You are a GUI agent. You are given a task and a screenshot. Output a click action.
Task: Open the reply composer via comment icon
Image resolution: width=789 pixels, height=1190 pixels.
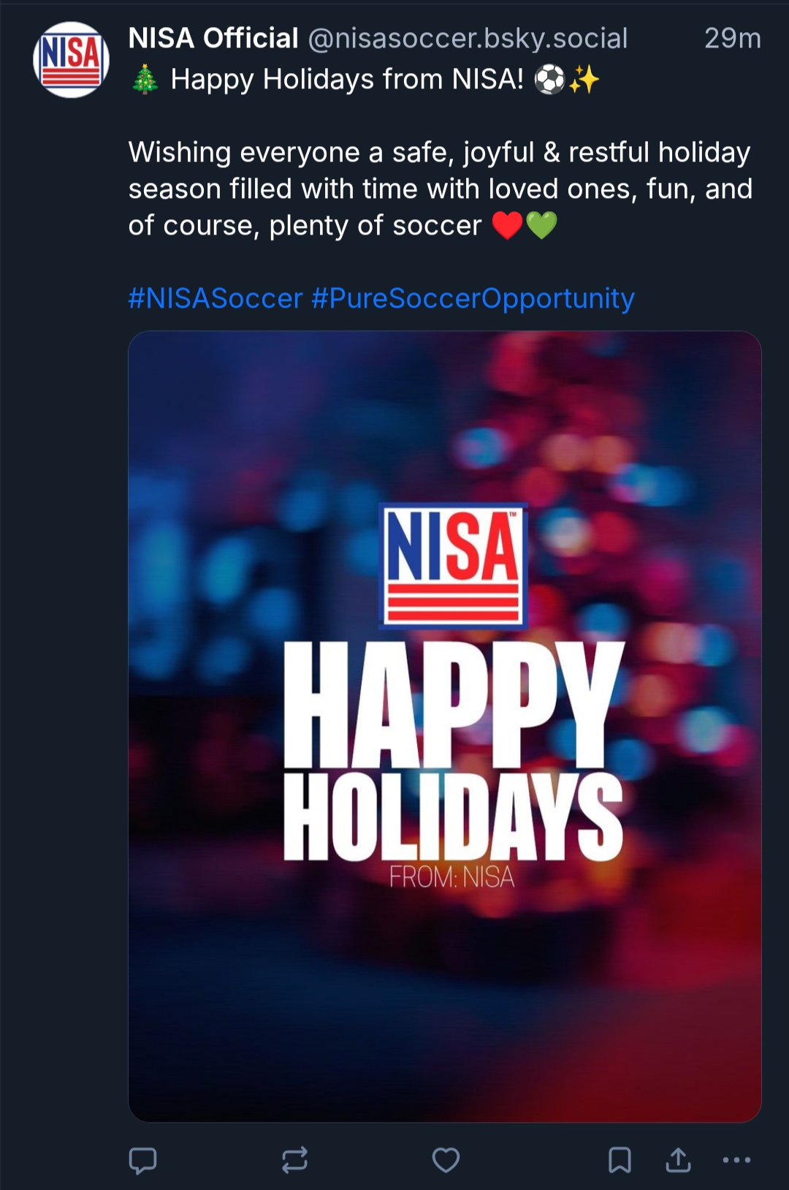(x=142, y=1160)
